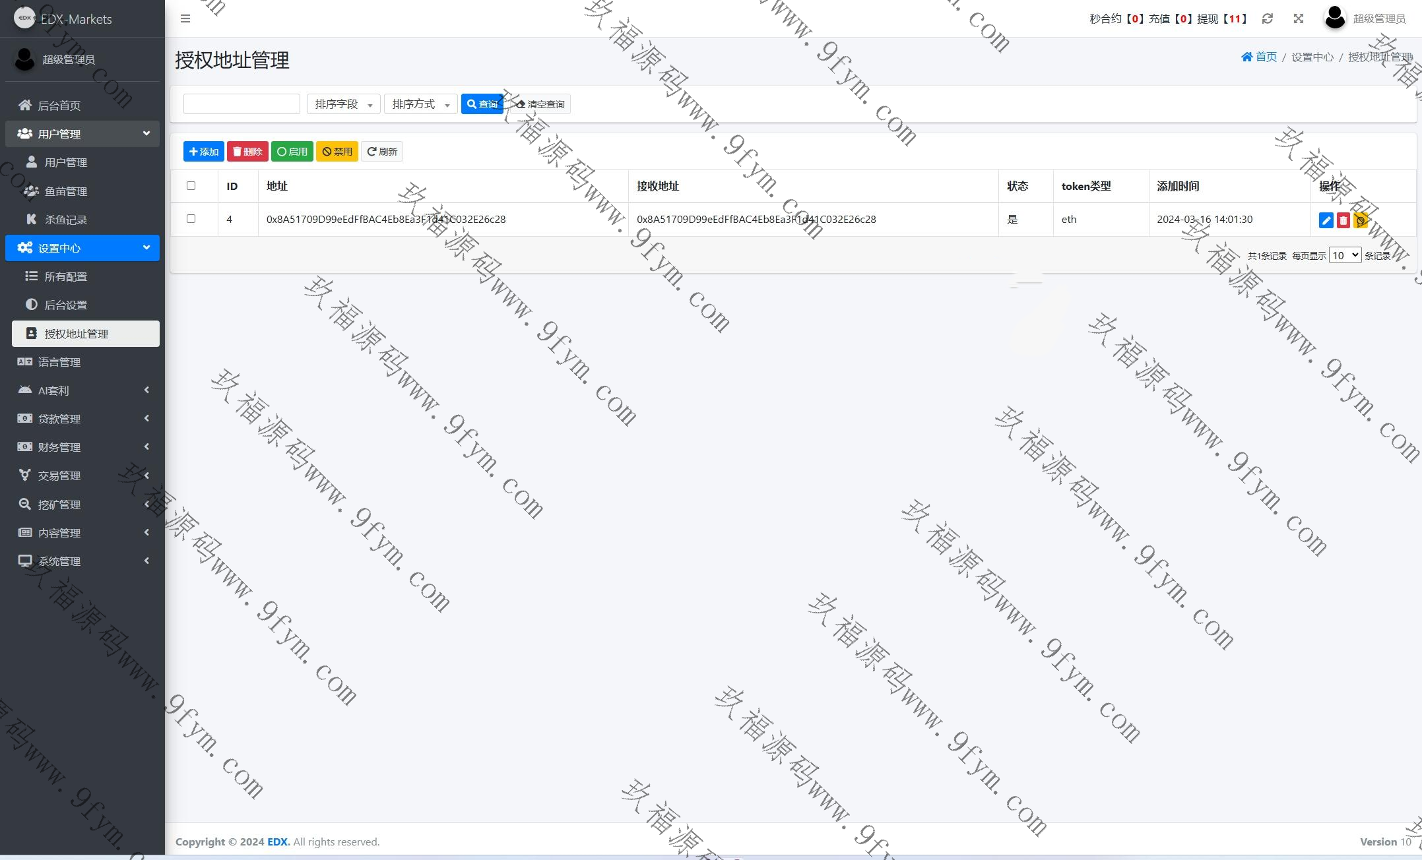The height and width of the screenshot is (860, 1422).
Task: Open the 排序方式 sort order dropdown
Action: pos(420,104)
